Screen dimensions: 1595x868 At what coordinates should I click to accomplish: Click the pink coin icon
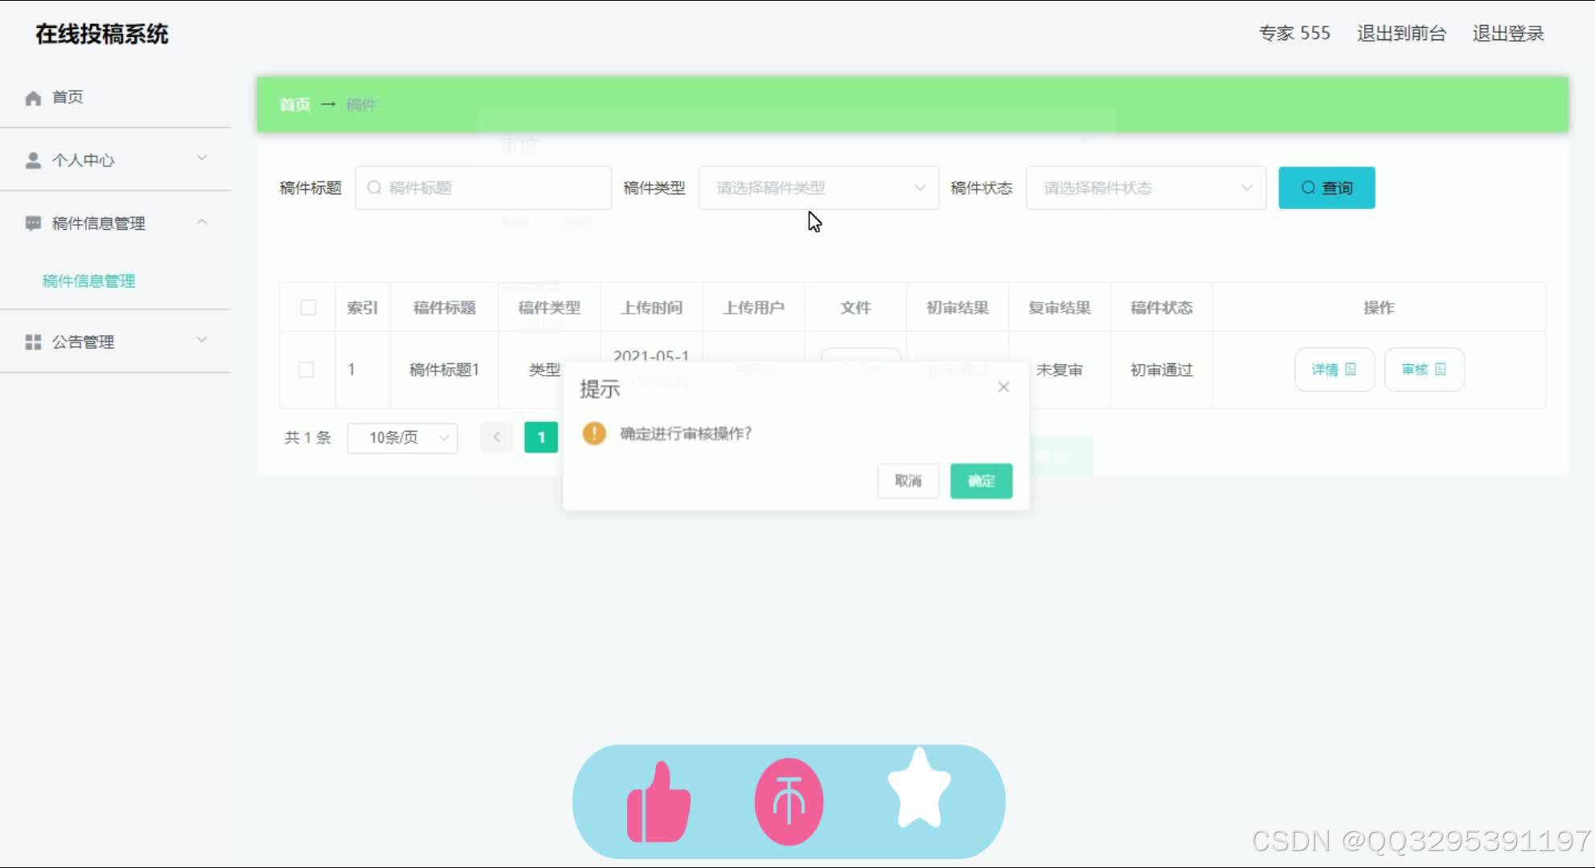click(x=789, y=802)
